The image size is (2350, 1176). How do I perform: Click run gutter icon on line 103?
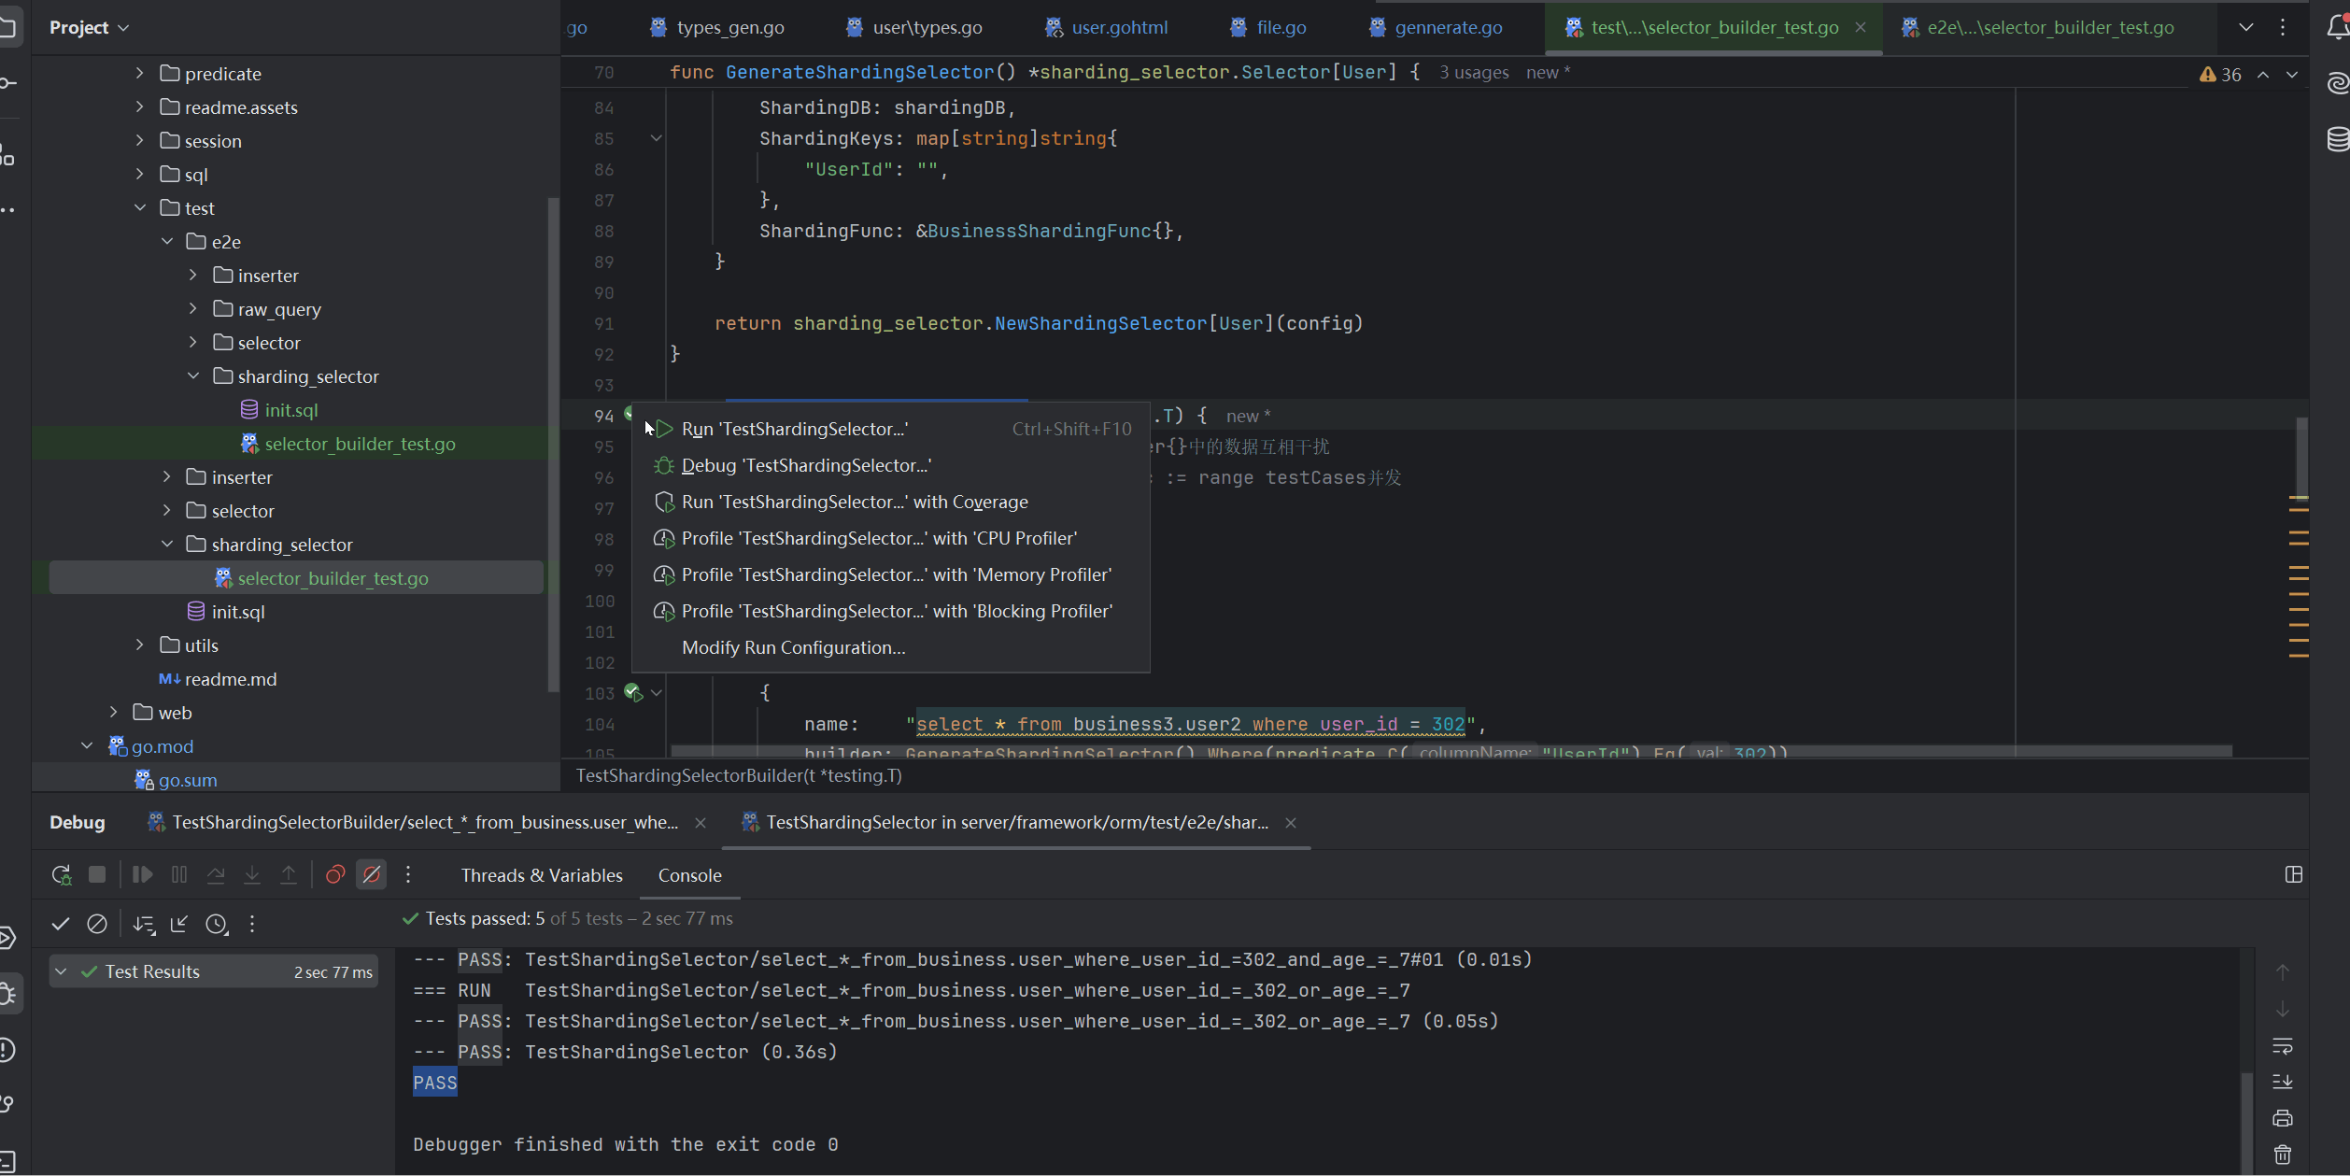(633, 692)
